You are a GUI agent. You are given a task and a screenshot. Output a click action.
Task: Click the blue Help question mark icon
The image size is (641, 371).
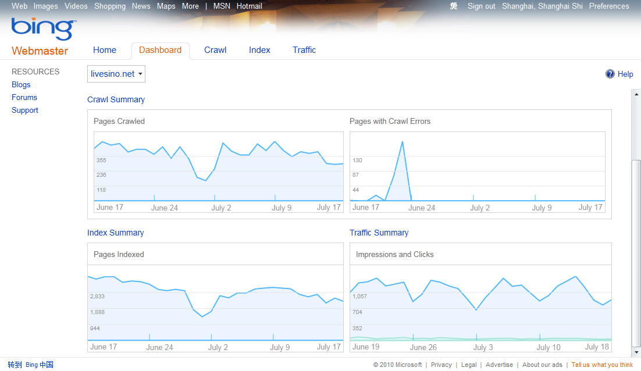[610, 74]
